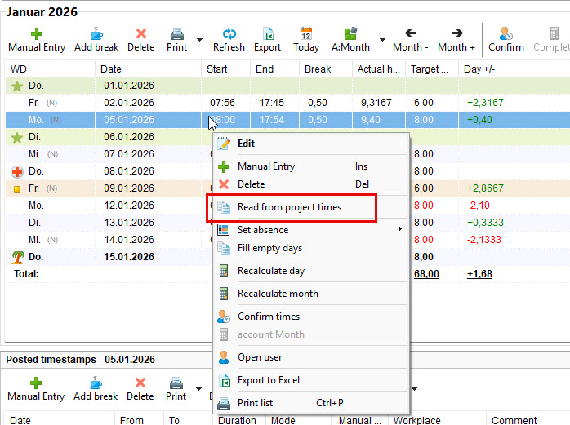Select Read from project times menu entry
This screenshot has width=570, height=425.
tap(289, 207)
